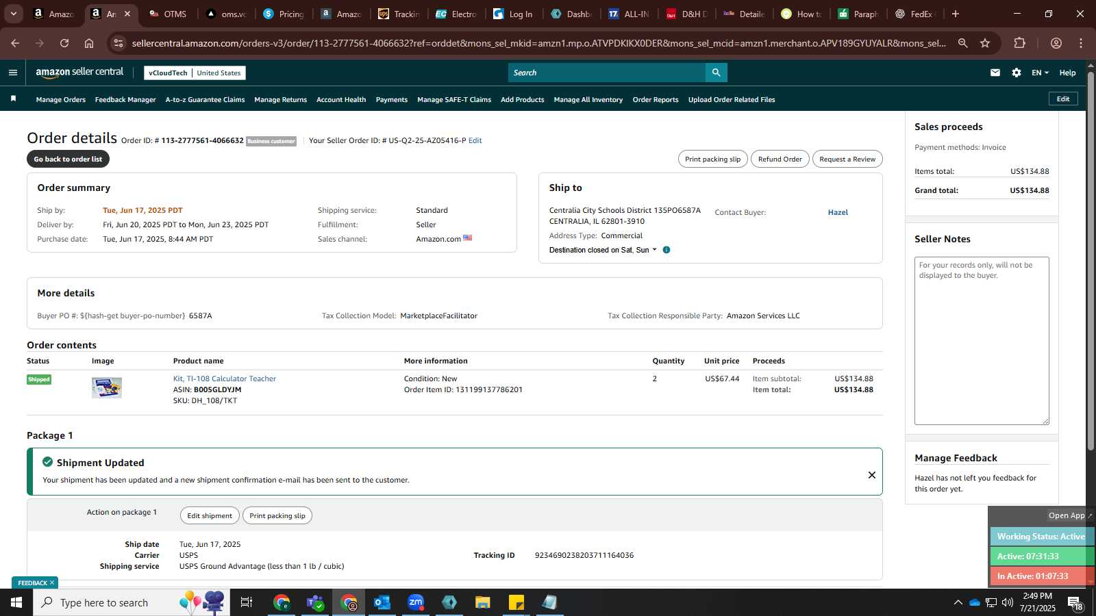Viewport: 1096px width, 616px height.
Task: Open Microsoft Teams from the taskbar
Action: click(x=315, y=602)
